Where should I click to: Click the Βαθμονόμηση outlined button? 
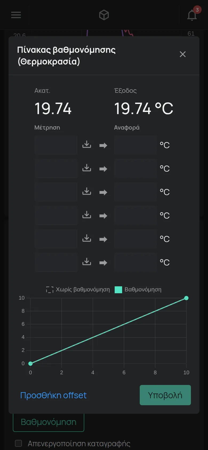tap(49, 422)
